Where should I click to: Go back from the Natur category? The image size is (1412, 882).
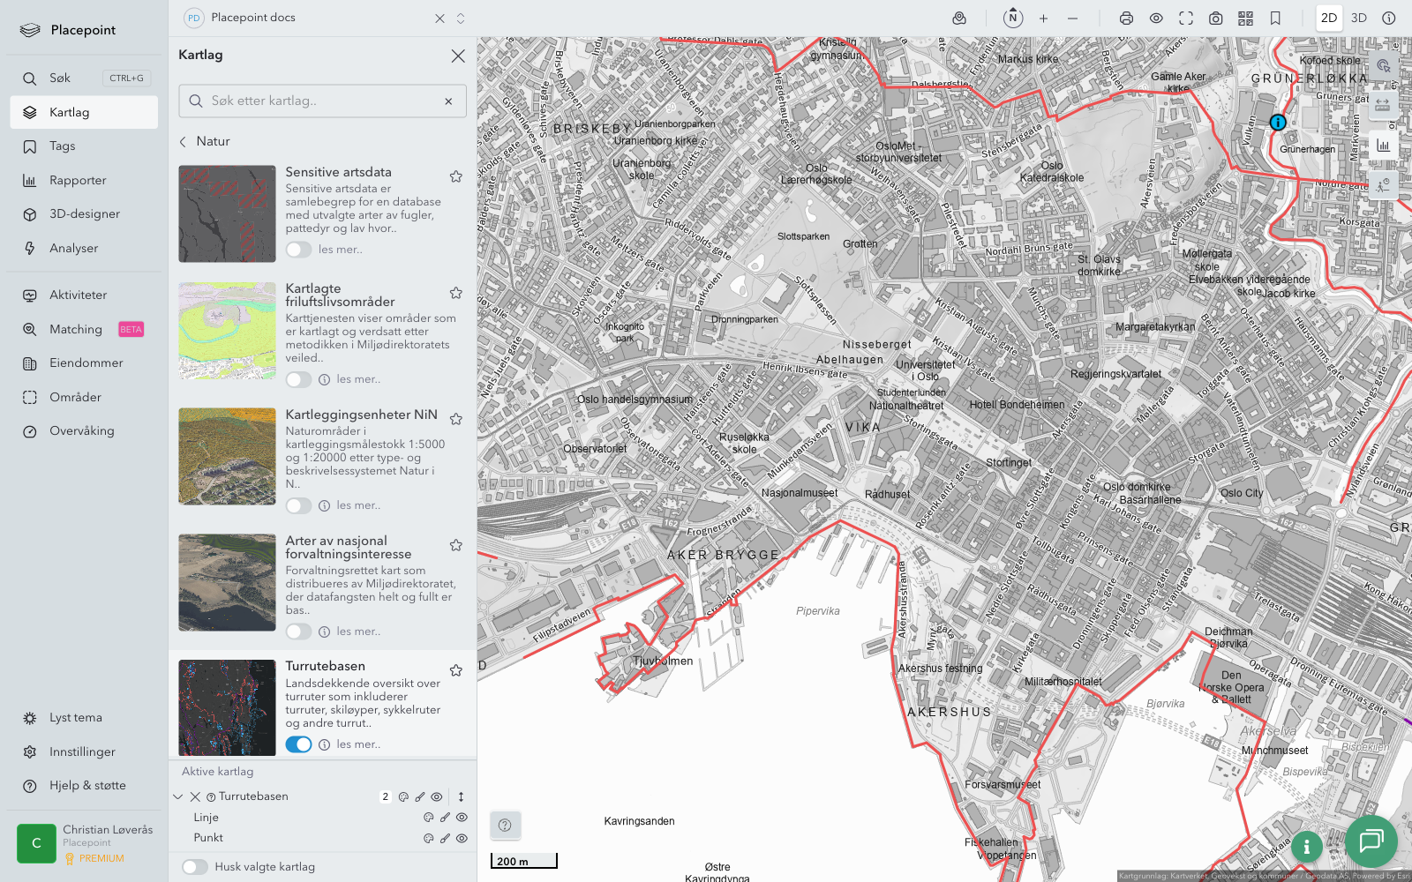(184, 142)
